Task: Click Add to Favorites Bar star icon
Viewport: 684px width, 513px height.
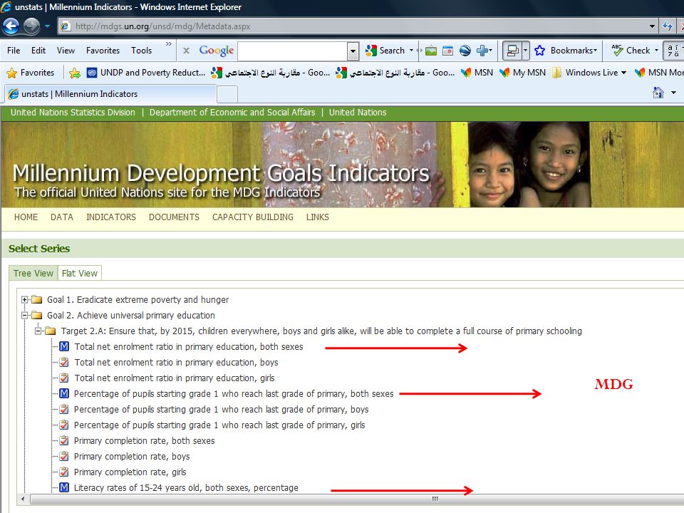Action: pyautogui.click(x=75, y=73)
